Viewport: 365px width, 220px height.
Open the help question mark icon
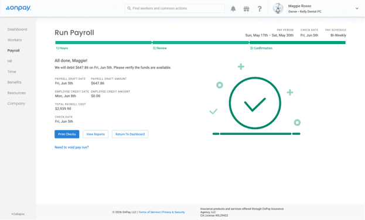coord(260,9)
